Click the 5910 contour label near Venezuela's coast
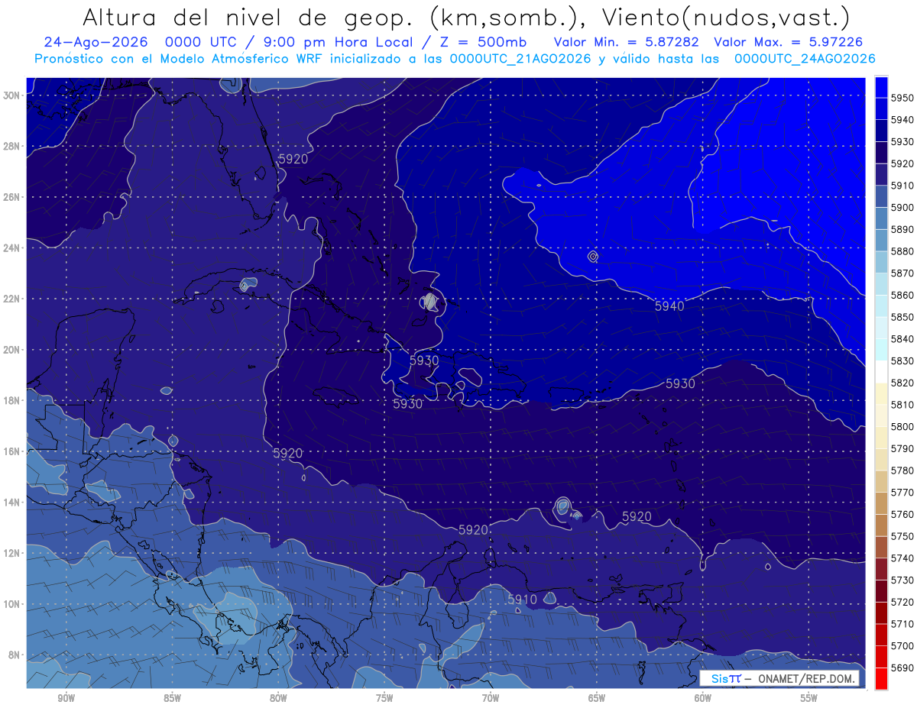Image resolution: width=917 pixels, height=708 pixels. 523,600
